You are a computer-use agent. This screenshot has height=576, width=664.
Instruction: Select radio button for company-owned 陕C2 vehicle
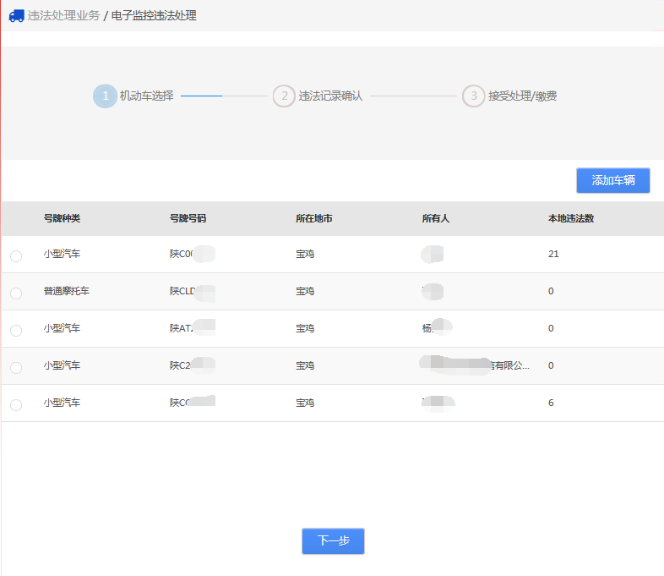click(x=16, y=368)
